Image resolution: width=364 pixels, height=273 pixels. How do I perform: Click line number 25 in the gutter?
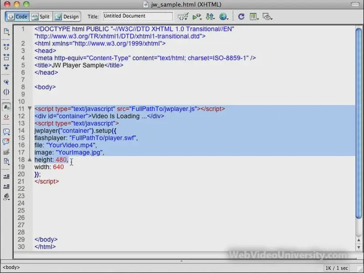click(21, 211)
